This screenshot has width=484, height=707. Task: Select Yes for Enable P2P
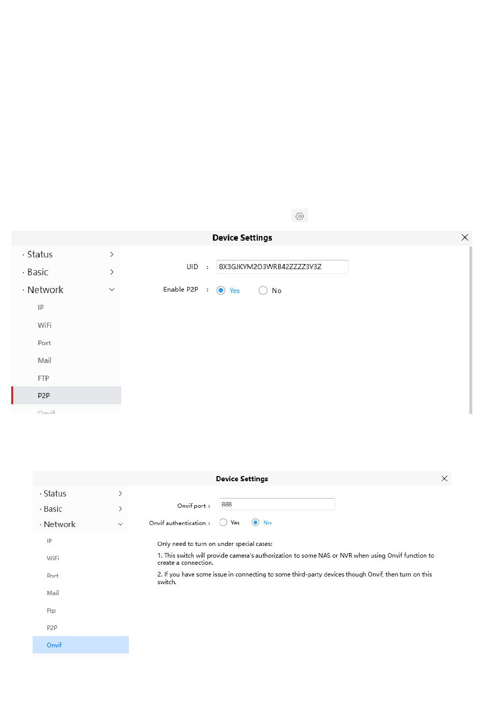click(x=221, y=291)
